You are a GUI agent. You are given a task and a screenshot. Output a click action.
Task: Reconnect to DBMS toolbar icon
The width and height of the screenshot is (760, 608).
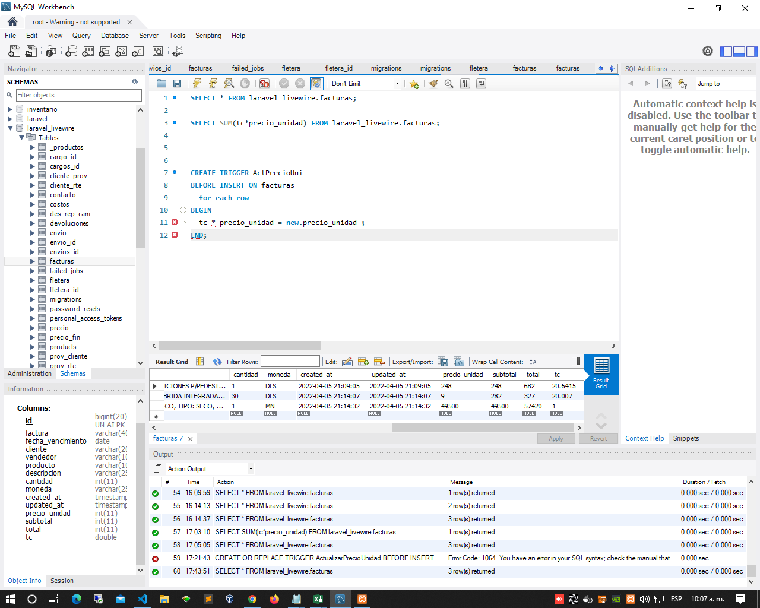[x=177, y=52]
